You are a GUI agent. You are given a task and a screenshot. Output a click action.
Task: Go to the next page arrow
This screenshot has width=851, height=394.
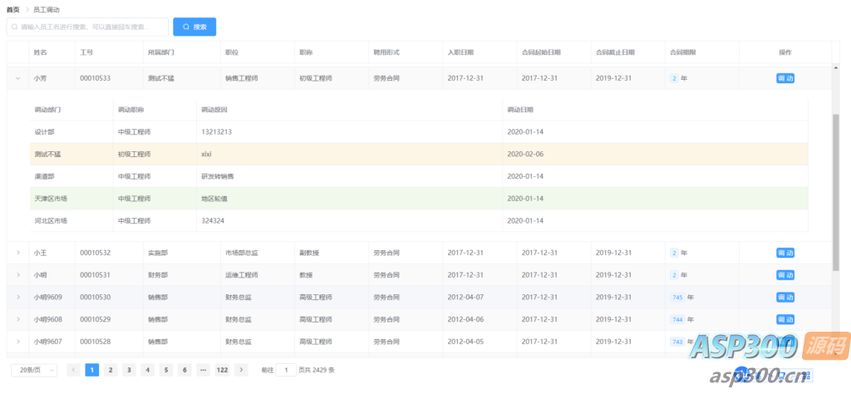(x=241, y=370)
